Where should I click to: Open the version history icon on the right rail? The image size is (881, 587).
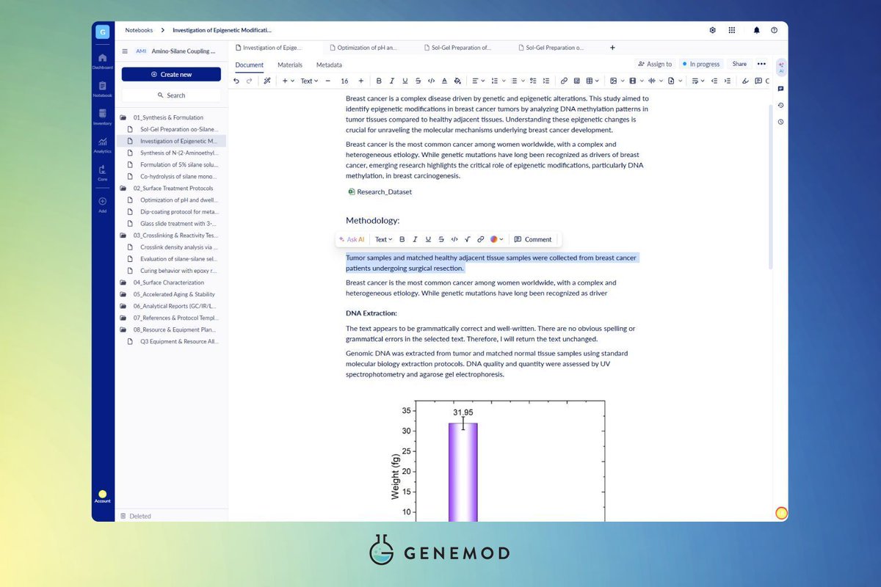(780, 105)
